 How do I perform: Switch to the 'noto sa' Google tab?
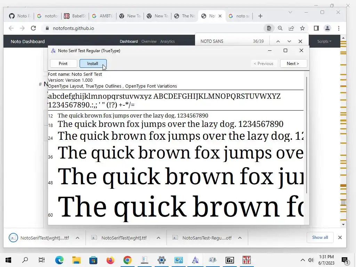pos(239,16)
